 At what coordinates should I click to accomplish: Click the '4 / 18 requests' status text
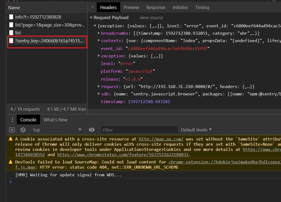point(25,109)
